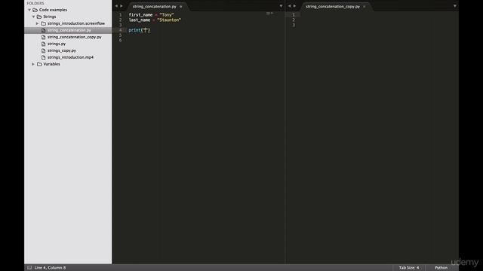The image size is (483, 271).
Task: Toggle the sidebar panel switcher icon in status bar
Action: [29, 268]
